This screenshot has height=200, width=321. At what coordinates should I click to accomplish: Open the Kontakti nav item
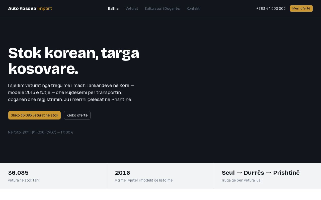[194, 8]
